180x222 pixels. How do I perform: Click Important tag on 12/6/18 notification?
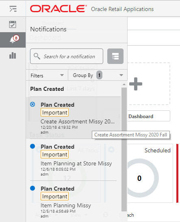(54, 154)
